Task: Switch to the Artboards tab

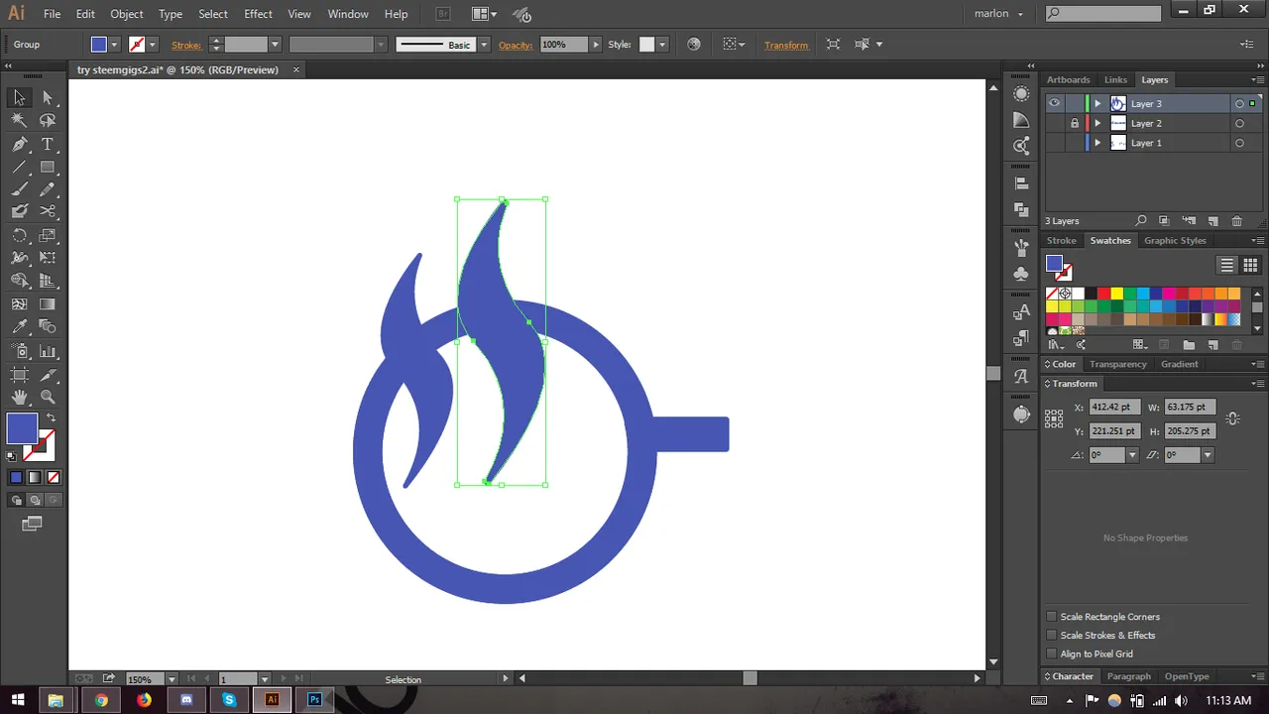Action: pos(1068,79)
